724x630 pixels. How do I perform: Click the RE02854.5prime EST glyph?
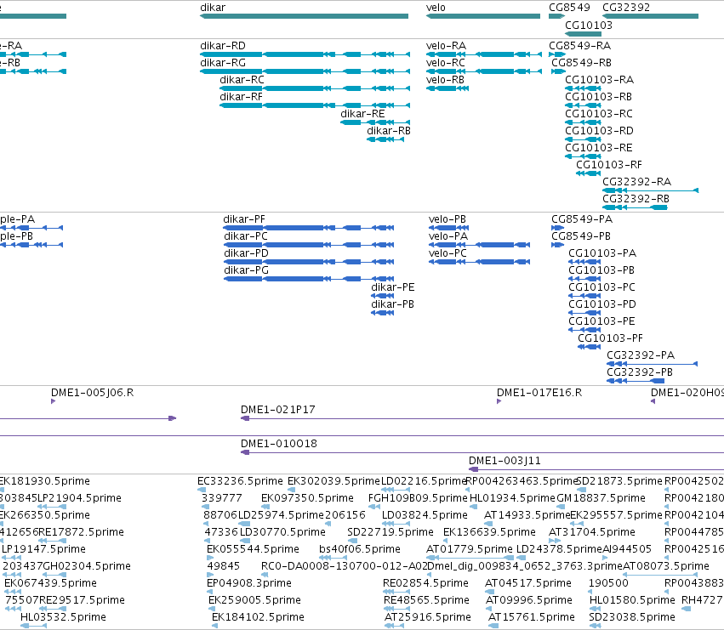[x=396, y=592]
